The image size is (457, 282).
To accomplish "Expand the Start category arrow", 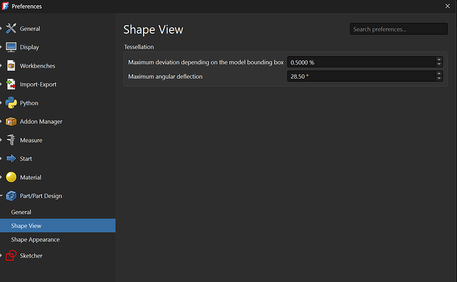I will (1, 159).
